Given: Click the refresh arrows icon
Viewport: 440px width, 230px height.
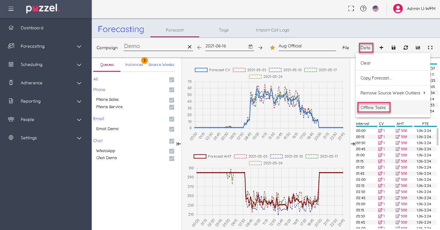Looking at the screenshot, I should (x=406, y=48).
